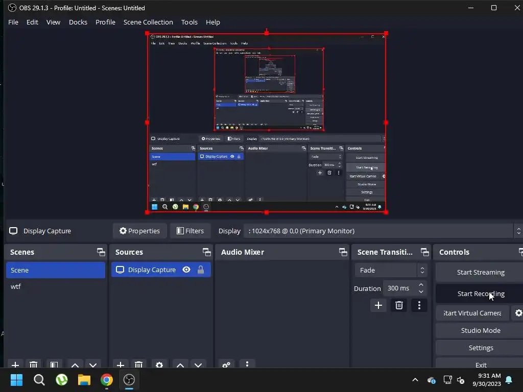The image size is (523, 392).
Task: Toggle lock on Display Capture source
Action: (x=200, y=269)
